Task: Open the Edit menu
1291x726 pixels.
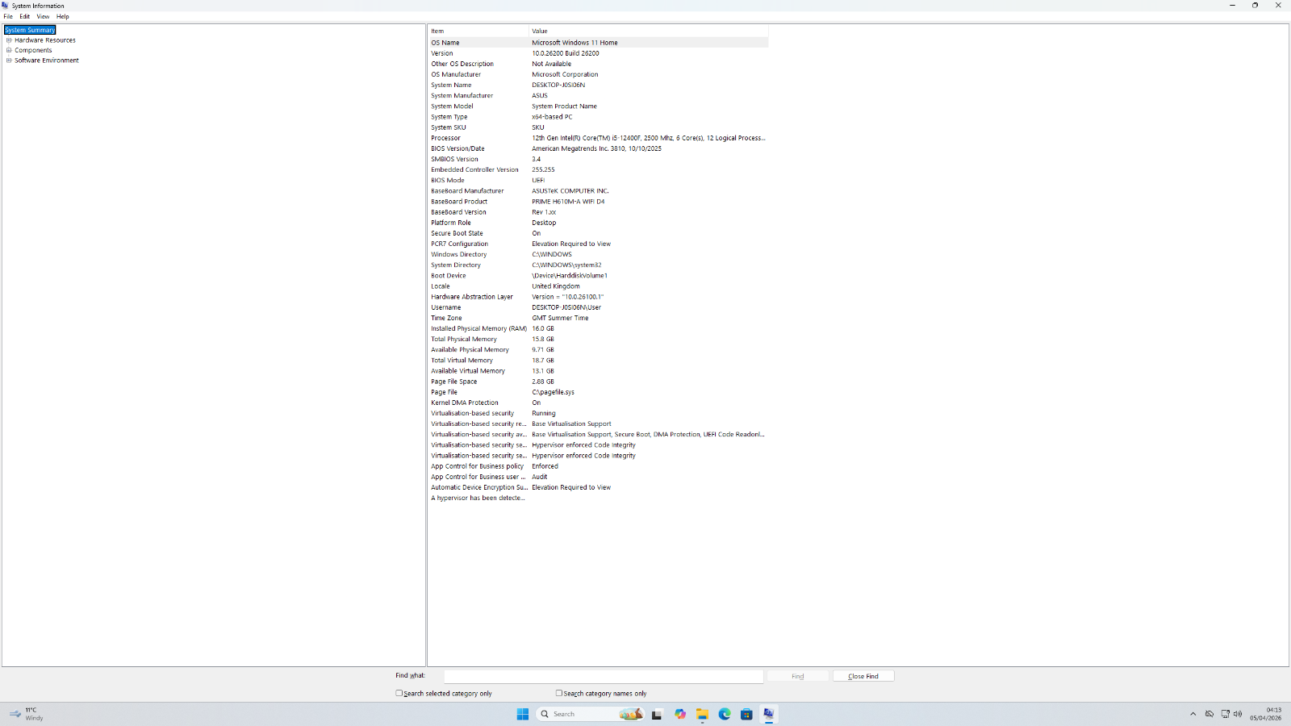Action: tap(25, 16)
